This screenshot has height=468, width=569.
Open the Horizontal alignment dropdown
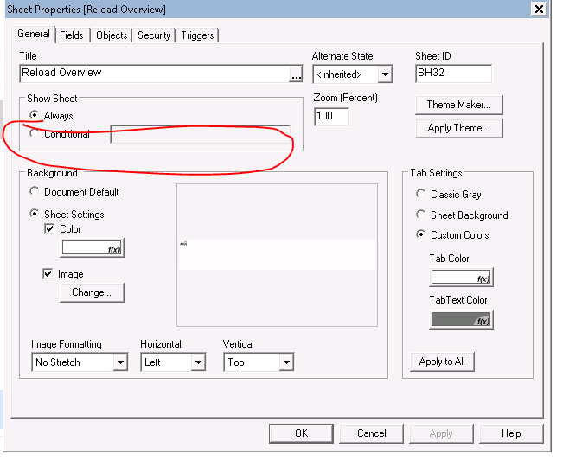198,362
